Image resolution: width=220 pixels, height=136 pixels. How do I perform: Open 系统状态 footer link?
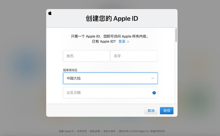[82, 131]
